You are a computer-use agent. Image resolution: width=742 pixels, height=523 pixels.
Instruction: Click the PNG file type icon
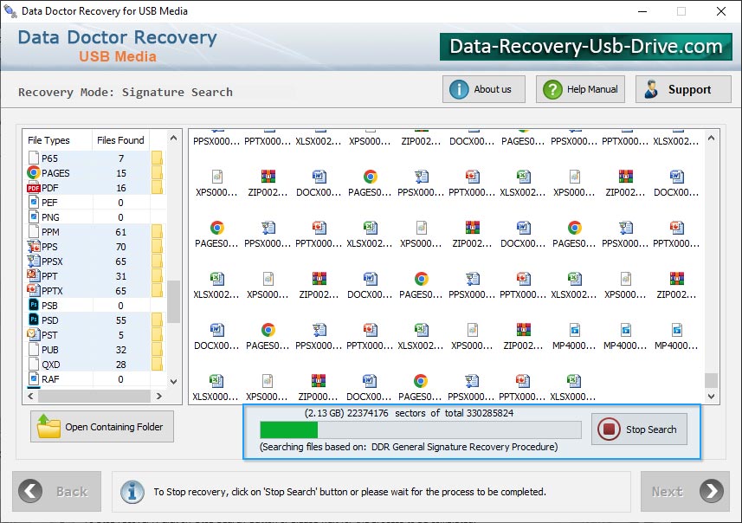pyautogui.click(x=34, y=216)
